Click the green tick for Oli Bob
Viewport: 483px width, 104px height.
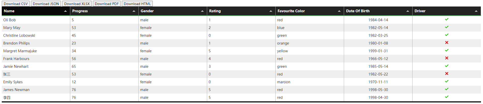pyautogui.click(x=447, y=19)
